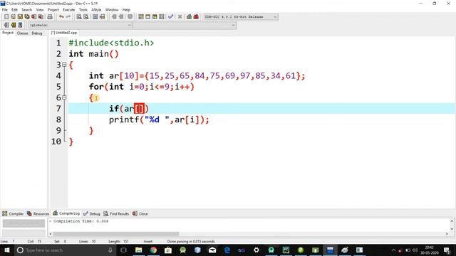The image size is (456, 256).
Task: Open Google Chrome from the taskbar
Action: coord(153,250)
